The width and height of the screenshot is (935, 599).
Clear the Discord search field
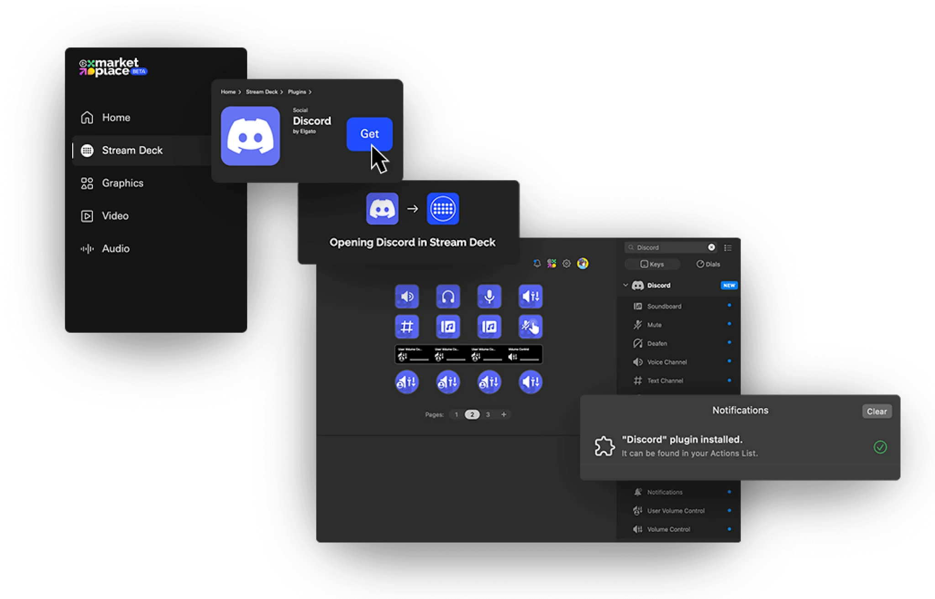point(711,247)
